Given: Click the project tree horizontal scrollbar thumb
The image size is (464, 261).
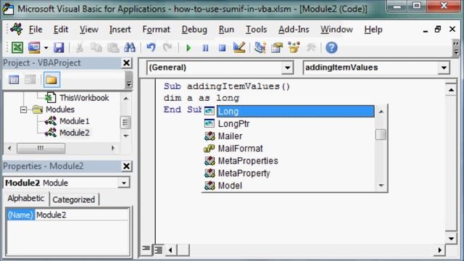Looking at the screenshot, I should (x=41, y=148).
